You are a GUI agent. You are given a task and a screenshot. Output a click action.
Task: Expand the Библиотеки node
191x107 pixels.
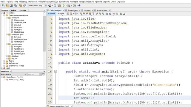4,63
